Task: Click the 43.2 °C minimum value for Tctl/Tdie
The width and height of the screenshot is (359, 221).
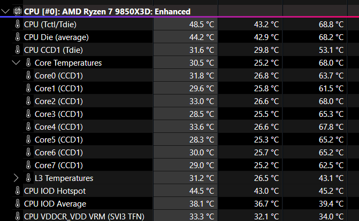Action: [x=266, y=25]
